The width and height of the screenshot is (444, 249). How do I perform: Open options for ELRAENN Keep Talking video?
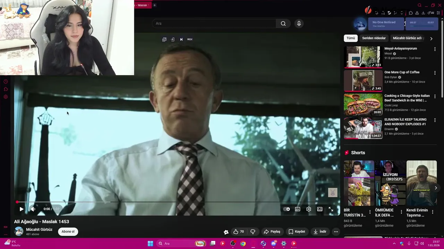pyautogui.click(x=435, y=120)
